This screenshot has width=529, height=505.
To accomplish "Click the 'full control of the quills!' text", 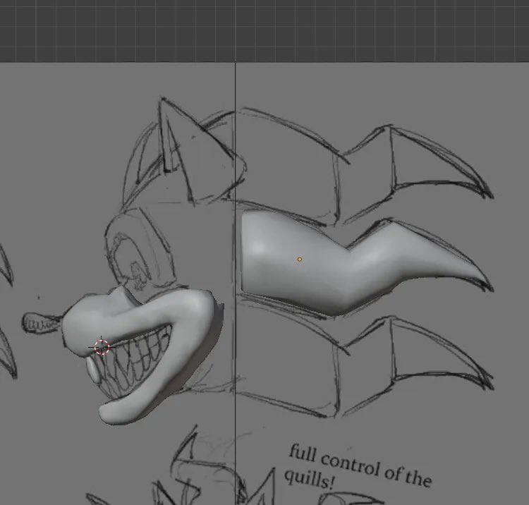I will (x=358, y=468).
